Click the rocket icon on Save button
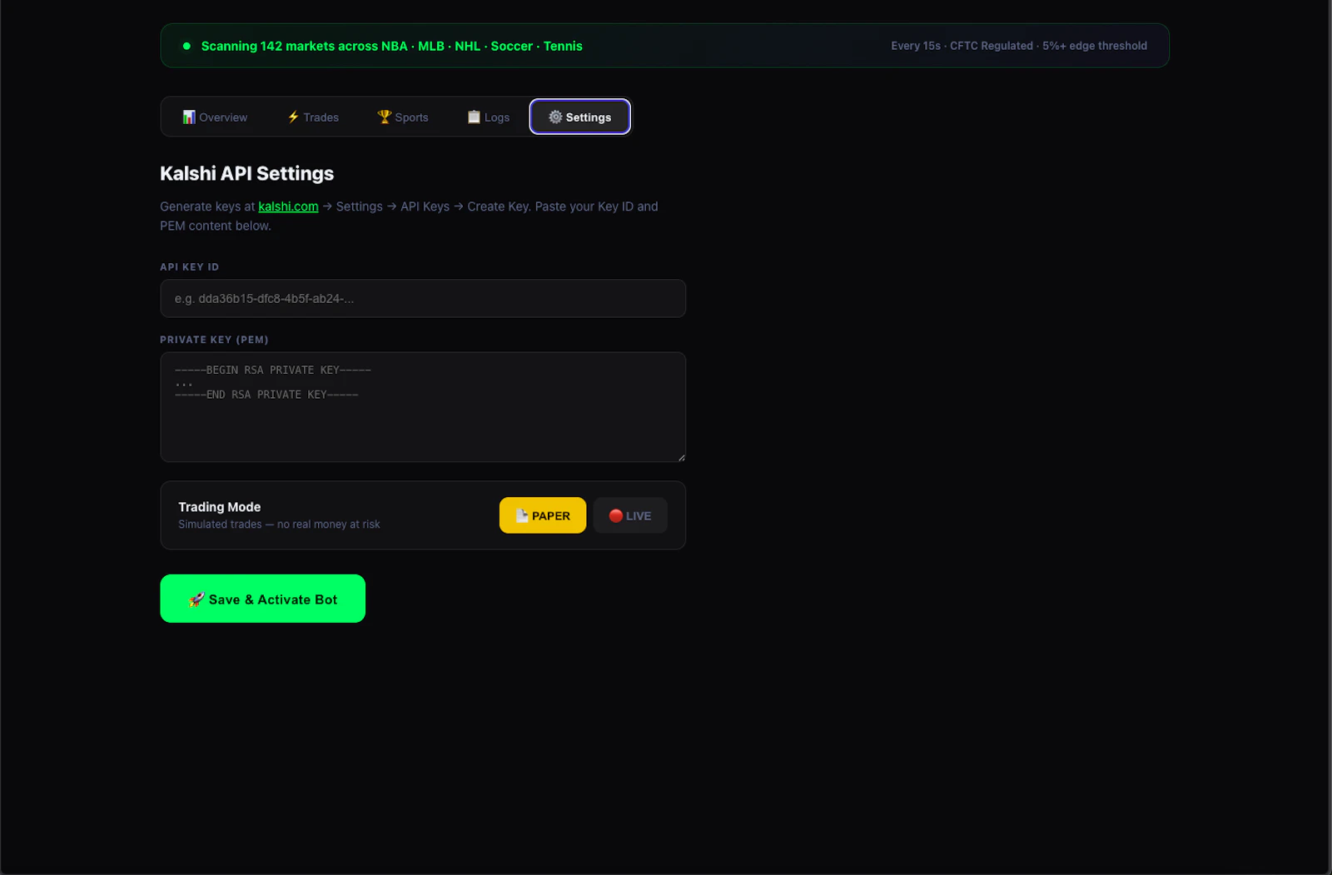Screen dimensions: 1332x875 click(196, 599)
